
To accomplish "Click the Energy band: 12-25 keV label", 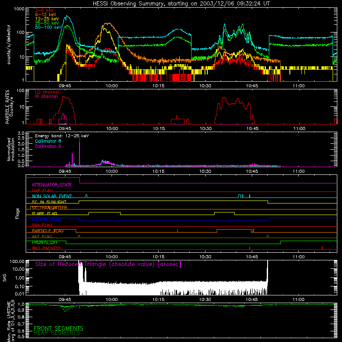I will [62, 136].
